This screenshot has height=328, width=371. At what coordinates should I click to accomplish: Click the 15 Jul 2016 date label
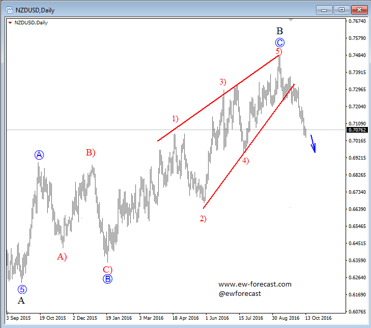(251, 318)
